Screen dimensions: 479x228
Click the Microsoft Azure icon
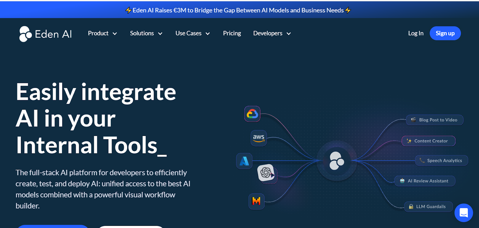pyautogui.click(x=244, y=161)
